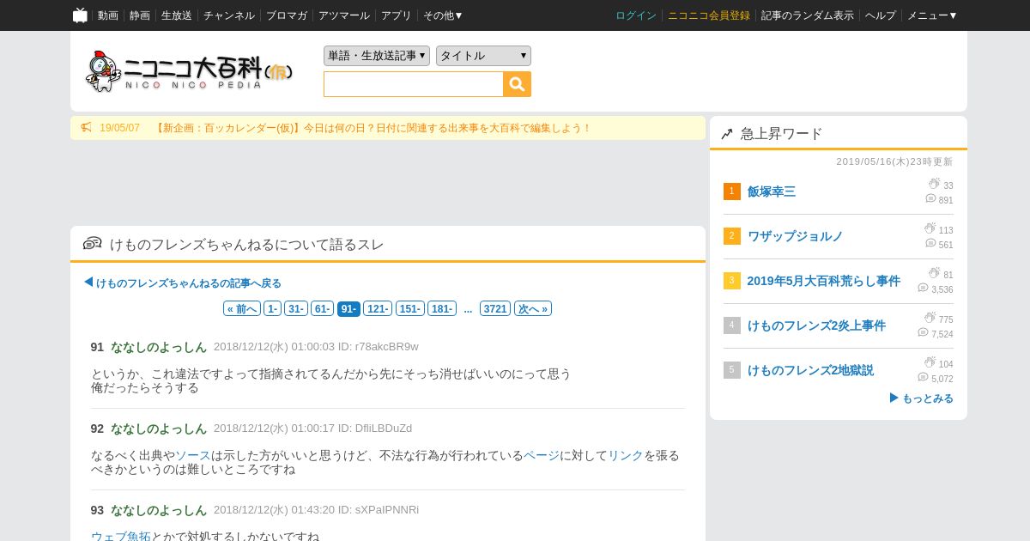Click in the search text field

pos(414,84)
